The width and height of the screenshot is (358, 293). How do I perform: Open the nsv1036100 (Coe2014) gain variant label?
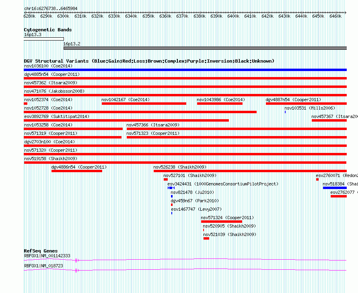point(48,66)
